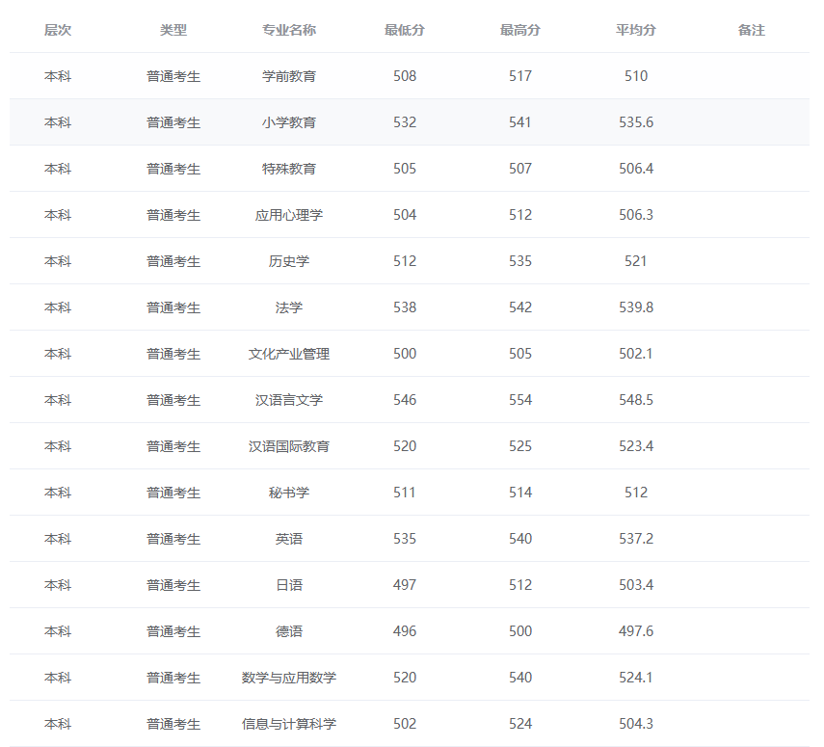Select the 小学教育 major cell
This screenshot has width=824, height=747.
(289, 122)
